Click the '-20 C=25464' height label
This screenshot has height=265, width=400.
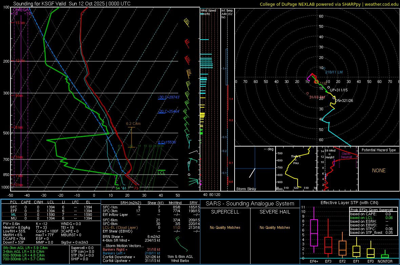point(169,111)
